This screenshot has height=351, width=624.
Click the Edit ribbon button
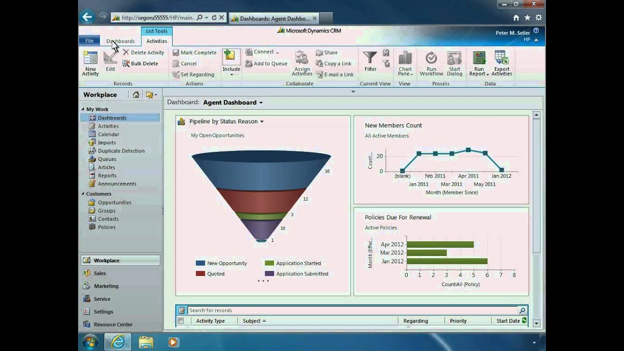tap(111, 61)
